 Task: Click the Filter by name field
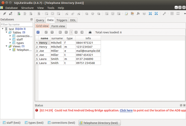tap(16, 24)
